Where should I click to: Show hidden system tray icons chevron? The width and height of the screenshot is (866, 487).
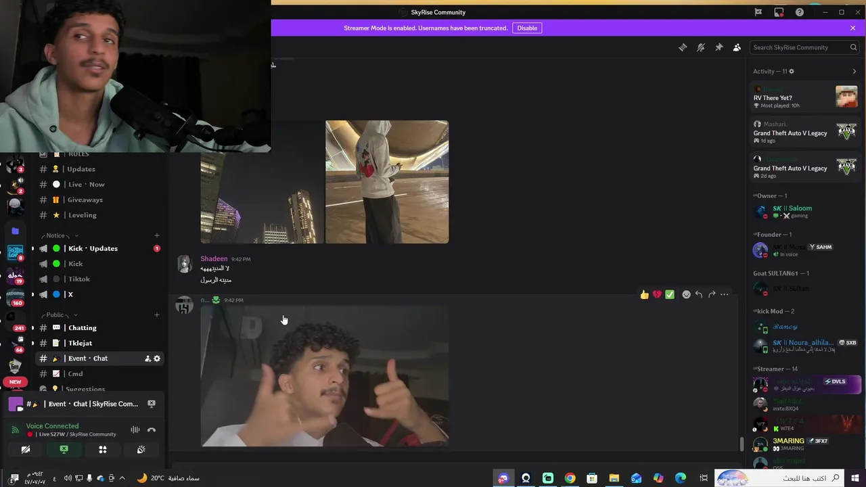[x=122, y=478]
